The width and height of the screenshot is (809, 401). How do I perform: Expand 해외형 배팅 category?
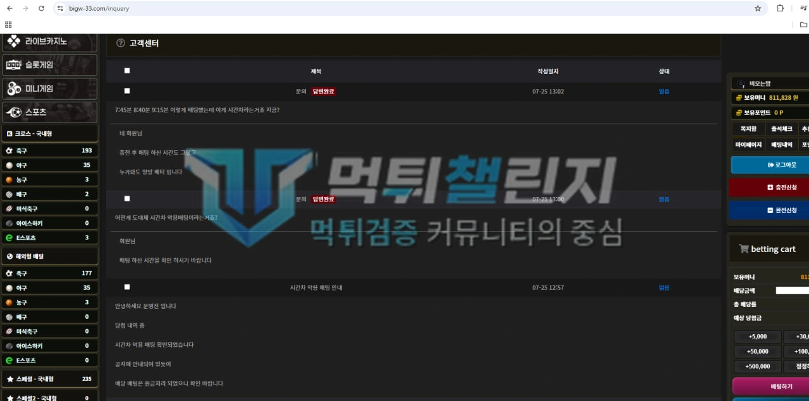pos(50,256)
